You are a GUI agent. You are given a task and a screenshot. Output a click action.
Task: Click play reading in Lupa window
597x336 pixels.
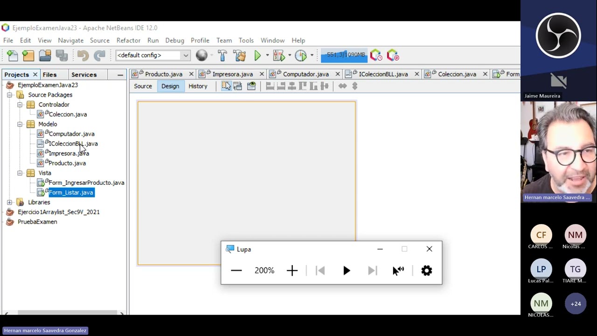click(346, 271)
